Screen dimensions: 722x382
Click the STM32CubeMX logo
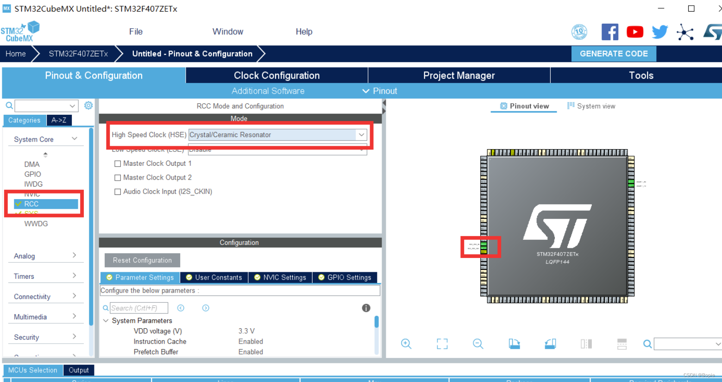(20, 31)
